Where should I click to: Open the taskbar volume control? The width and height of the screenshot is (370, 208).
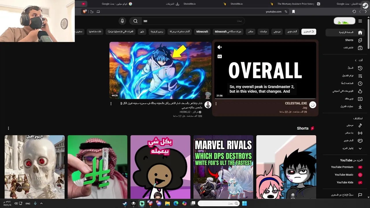[16, 203]
